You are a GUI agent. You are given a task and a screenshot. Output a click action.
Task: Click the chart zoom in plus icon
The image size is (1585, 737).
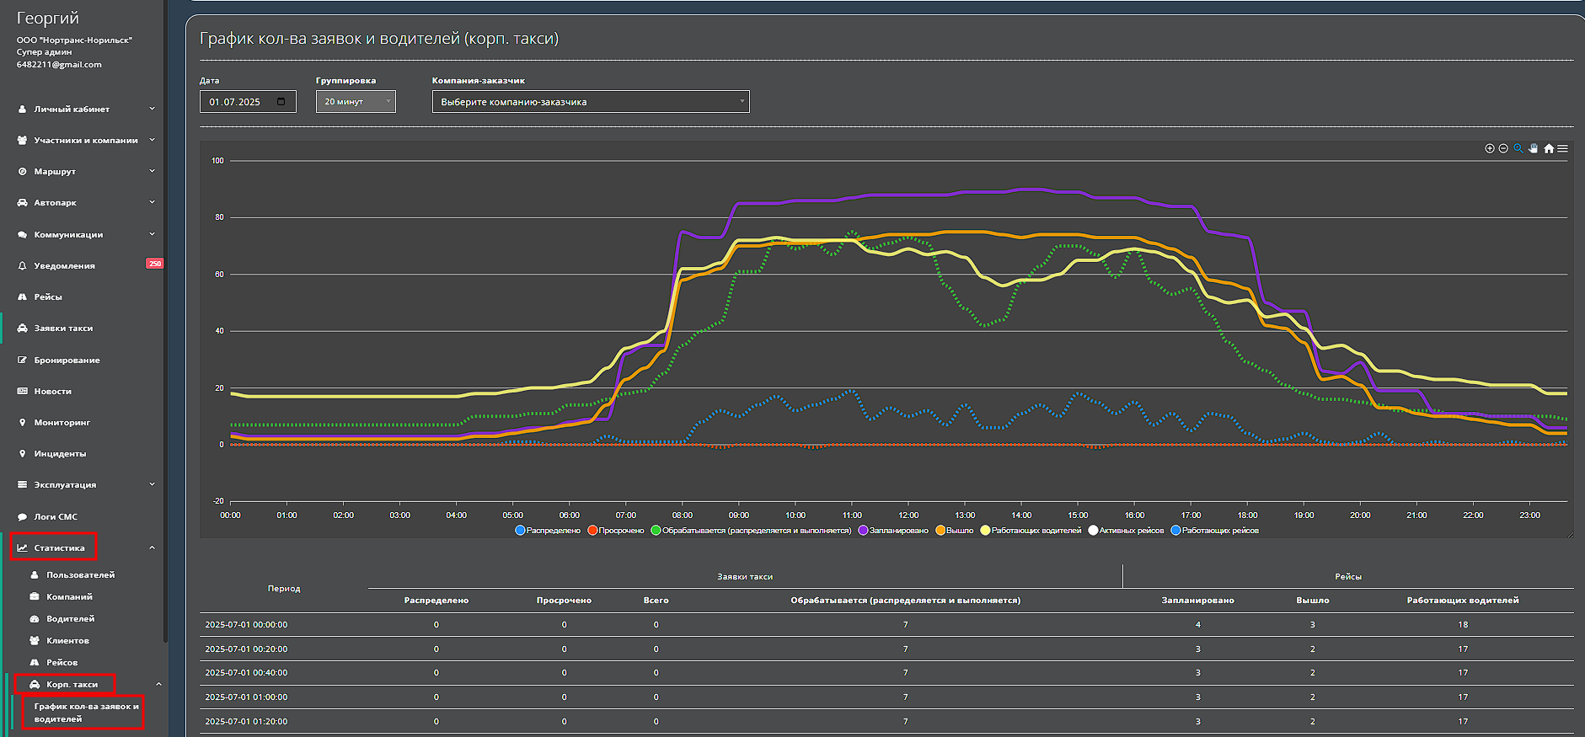coord(1489,148)
